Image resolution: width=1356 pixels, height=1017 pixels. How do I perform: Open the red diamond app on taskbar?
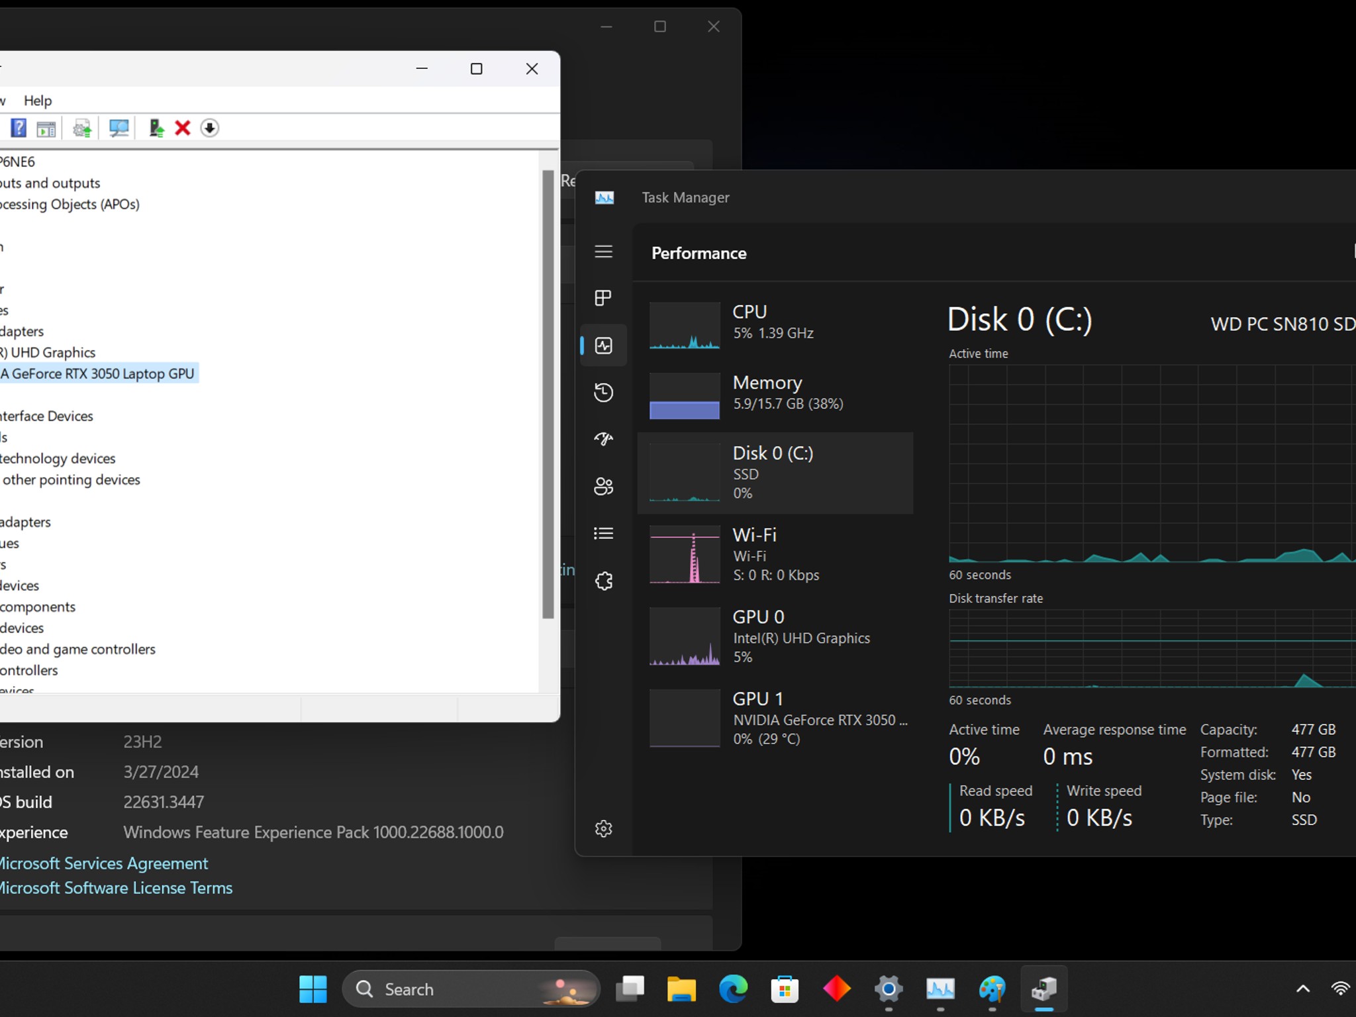click(x=836, y=989)
